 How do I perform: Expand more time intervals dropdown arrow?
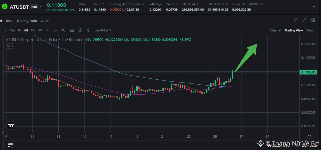point(47,30)
